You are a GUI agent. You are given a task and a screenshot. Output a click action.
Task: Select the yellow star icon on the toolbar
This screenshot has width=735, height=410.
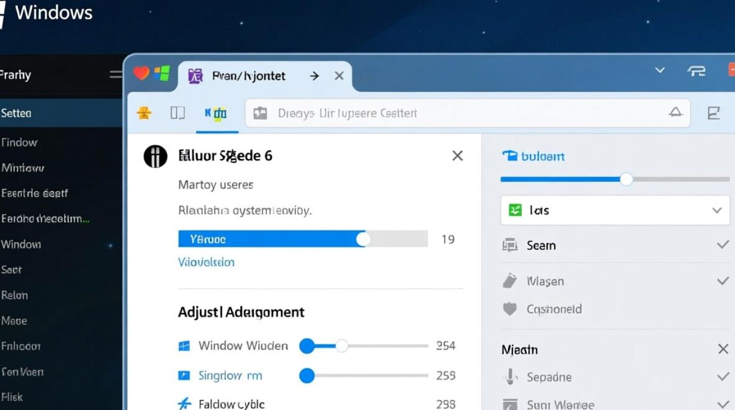[x=144, y=113]
